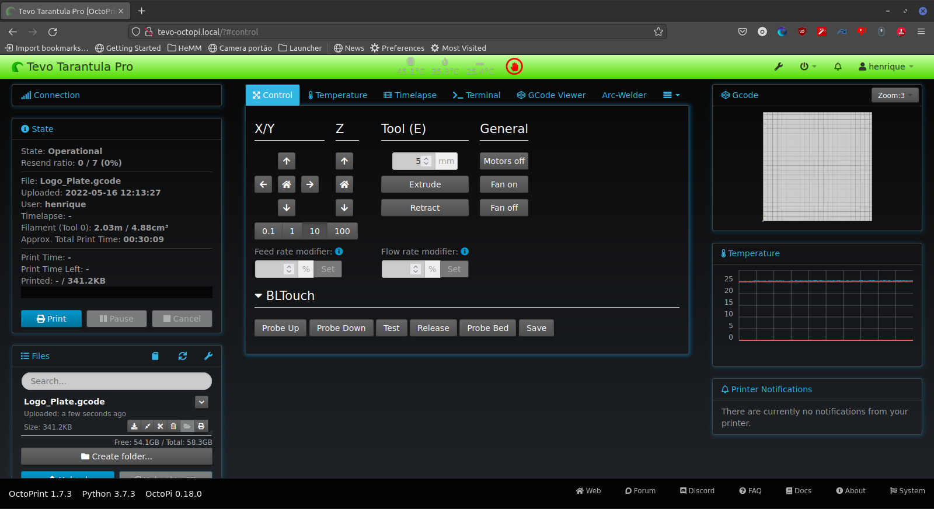The image size is (934, 509).
Task: Jog X axis left arrow
Action: click(x=263, y=184)
